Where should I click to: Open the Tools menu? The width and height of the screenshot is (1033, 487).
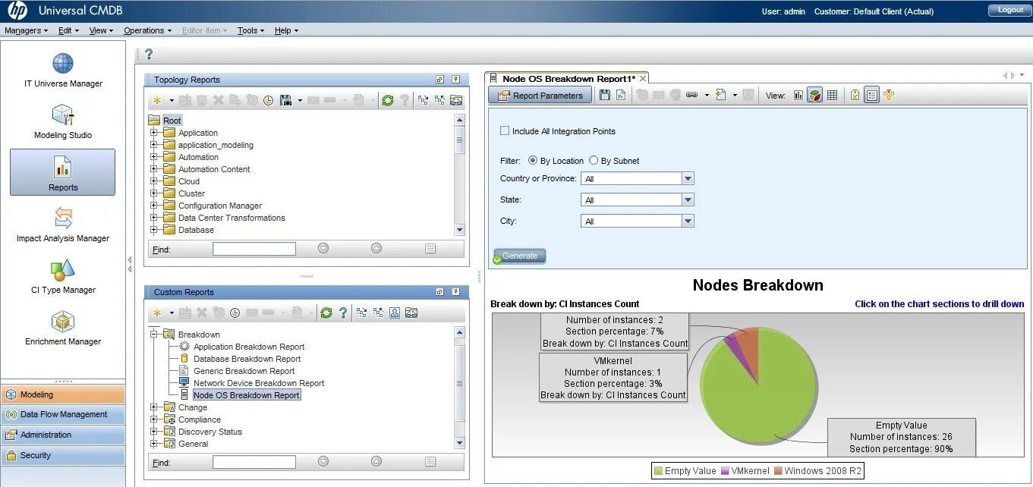250,30
